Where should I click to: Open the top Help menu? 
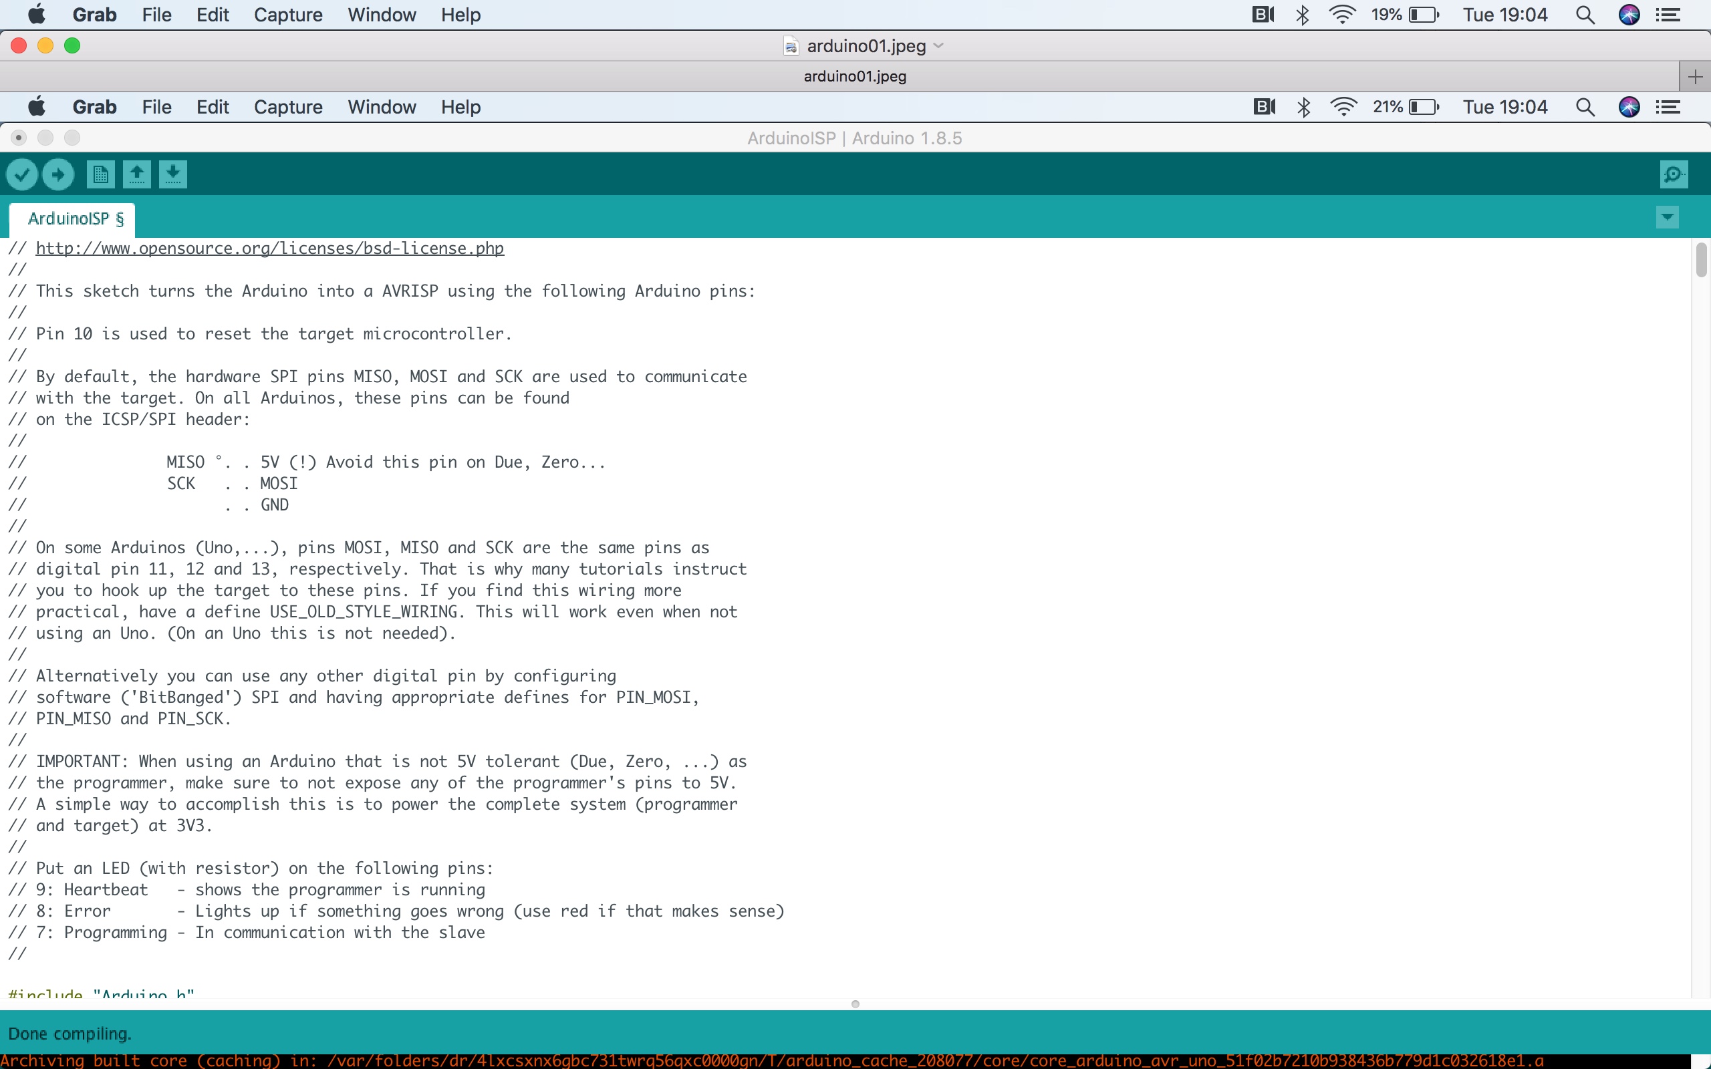coord(461,15)
